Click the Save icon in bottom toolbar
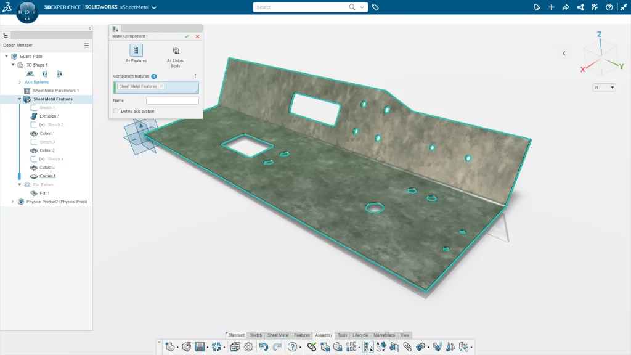The width and height of the screenshot is (631, 355). (200, 347)
